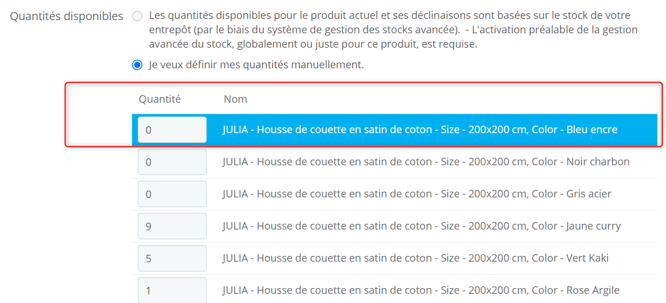Click the Rose Argile combination name
666x303 pixels.
[421, 290]
